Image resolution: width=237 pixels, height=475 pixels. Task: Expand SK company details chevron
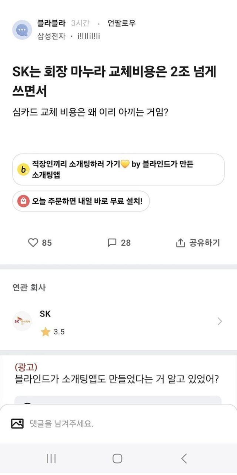(x=220, y=321)
